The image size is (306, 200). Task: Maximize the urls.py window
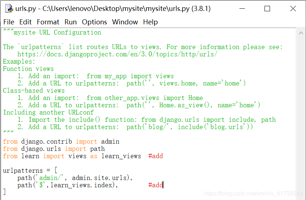coord(267,9)
